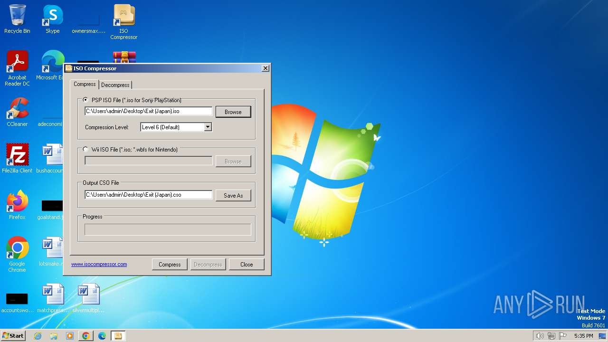608x342 pixels.
Task: Open Google Chrome desktop icon
Action: click(17, 255)
